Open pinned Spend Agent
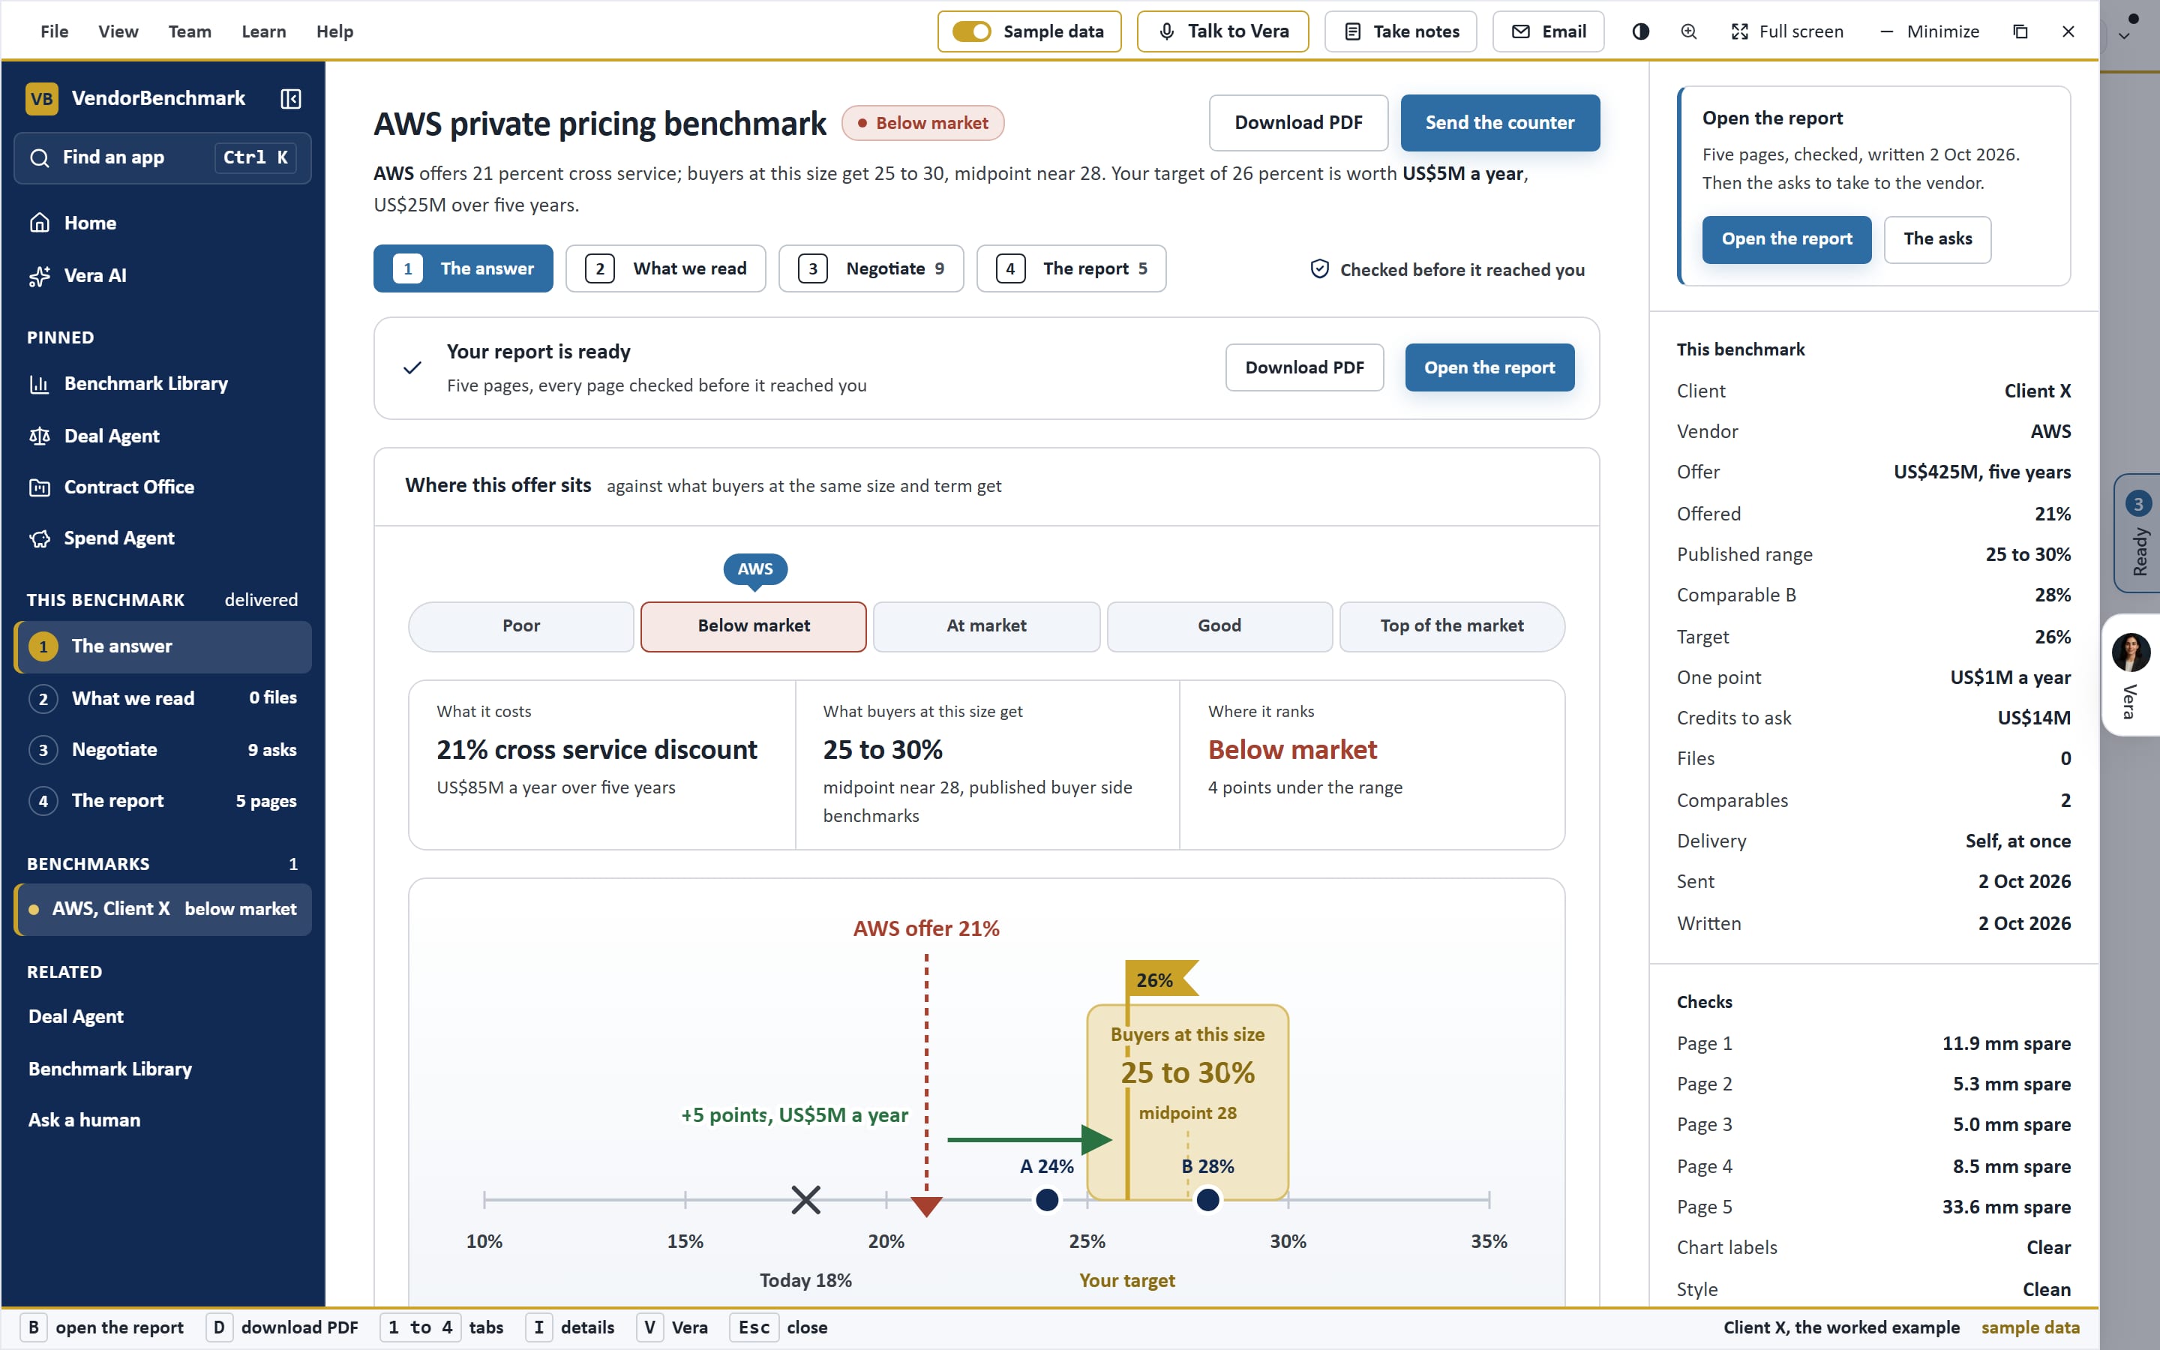Image resolution: width=2160 pixels, height=1350 pixels. 163,538
